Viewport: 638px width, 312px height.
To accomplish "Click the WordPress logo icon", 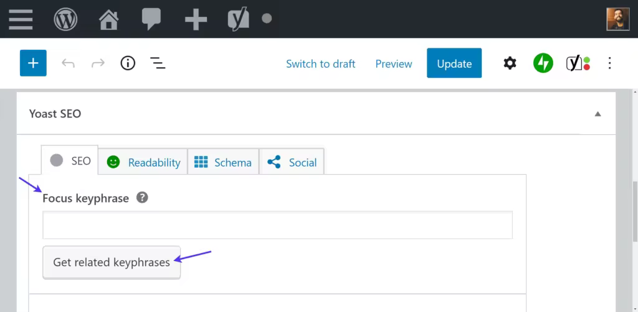I will pos(65,19).
